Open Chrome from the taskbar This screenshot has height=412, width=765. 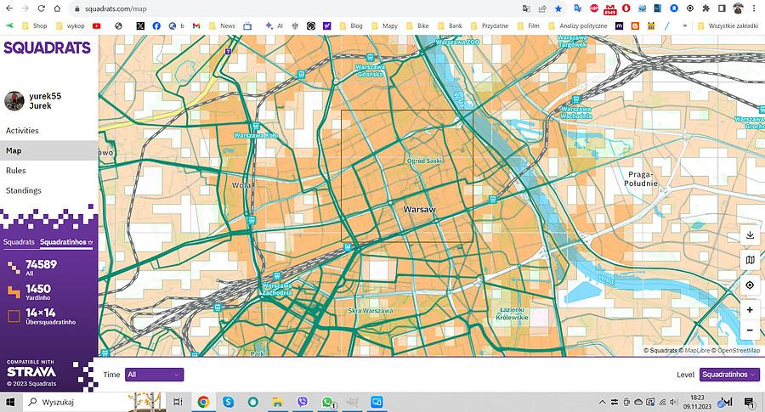tap(203, 403)
